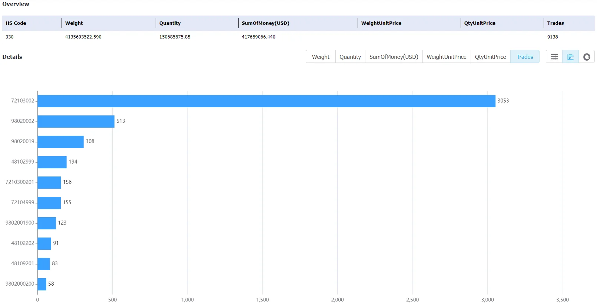Click the bar for 72103002

pyautogui.click(x=266, y=101)
